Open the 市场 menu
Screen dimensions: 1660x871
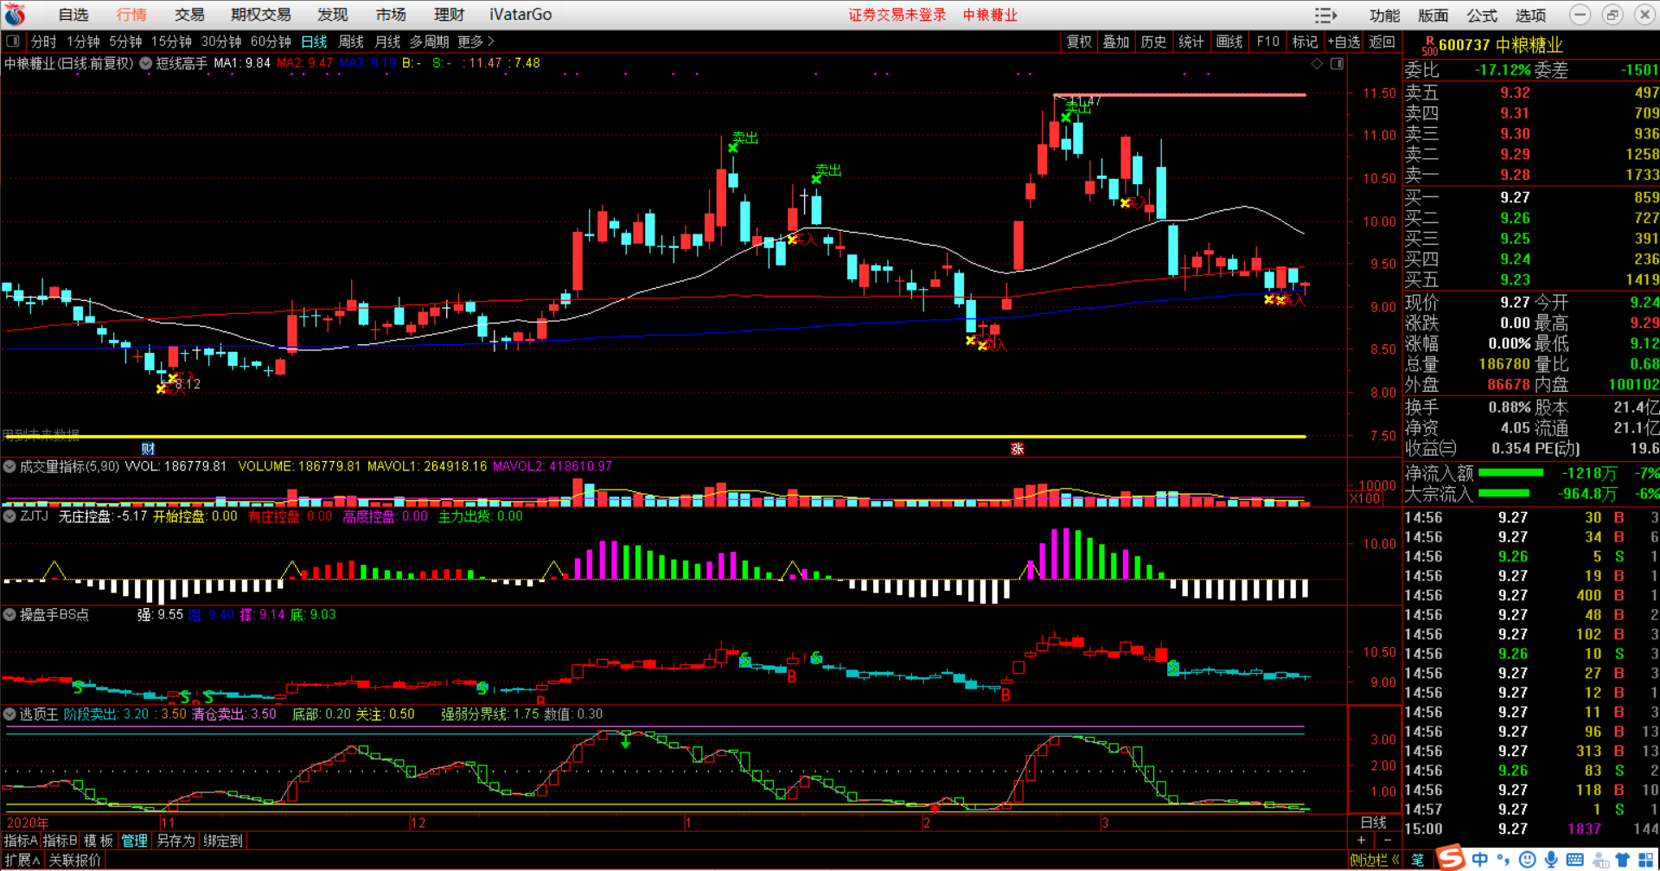point(391,16)
